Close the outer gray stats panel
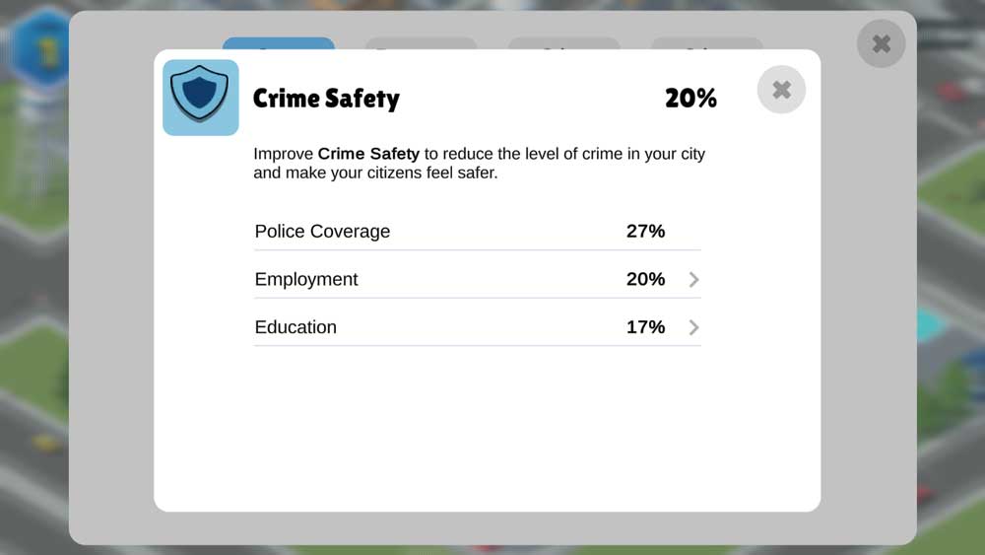Viewport: 985px width, 555px height. tap(881, 43)
